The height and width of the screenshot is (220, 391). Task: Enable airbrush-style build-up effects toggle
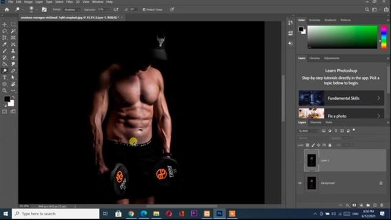click(x=116, y=10)
